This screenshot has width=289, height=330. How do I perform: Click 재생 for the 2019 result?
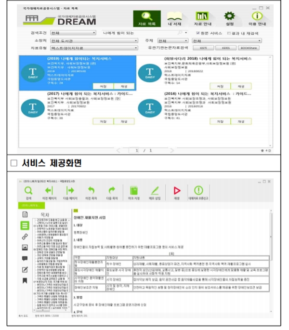click(124, 86)
